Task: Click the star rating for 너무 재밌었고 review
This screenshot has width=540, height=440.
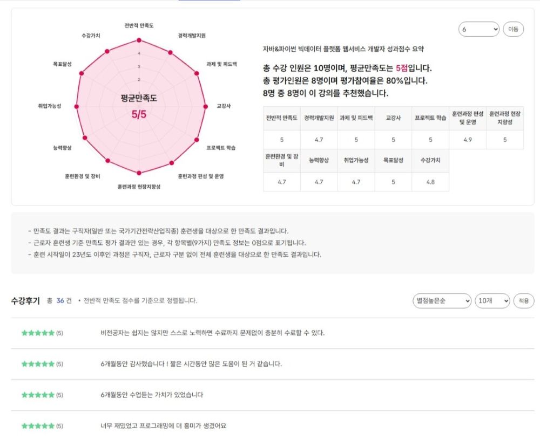Action: [x=38, y=426]
